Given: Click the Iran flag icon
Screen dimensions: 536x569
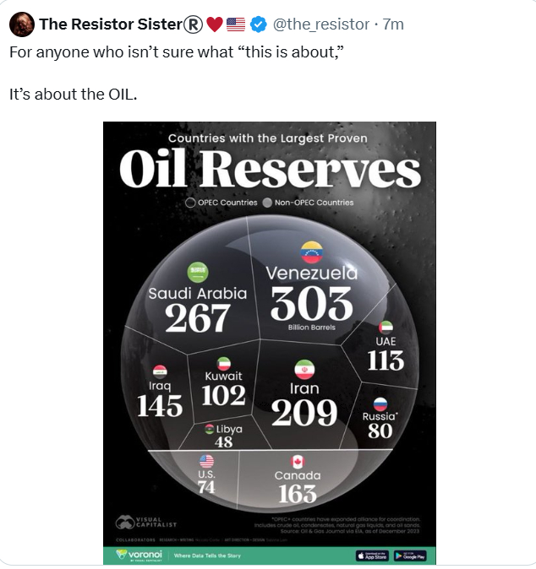Looking at the screenshot, I should 304,370.
